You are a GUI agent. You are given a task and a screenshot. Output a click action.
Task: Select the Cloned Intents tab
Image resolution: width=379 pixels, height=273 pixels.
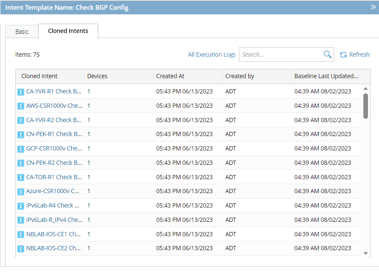click(x=68, y=31)
